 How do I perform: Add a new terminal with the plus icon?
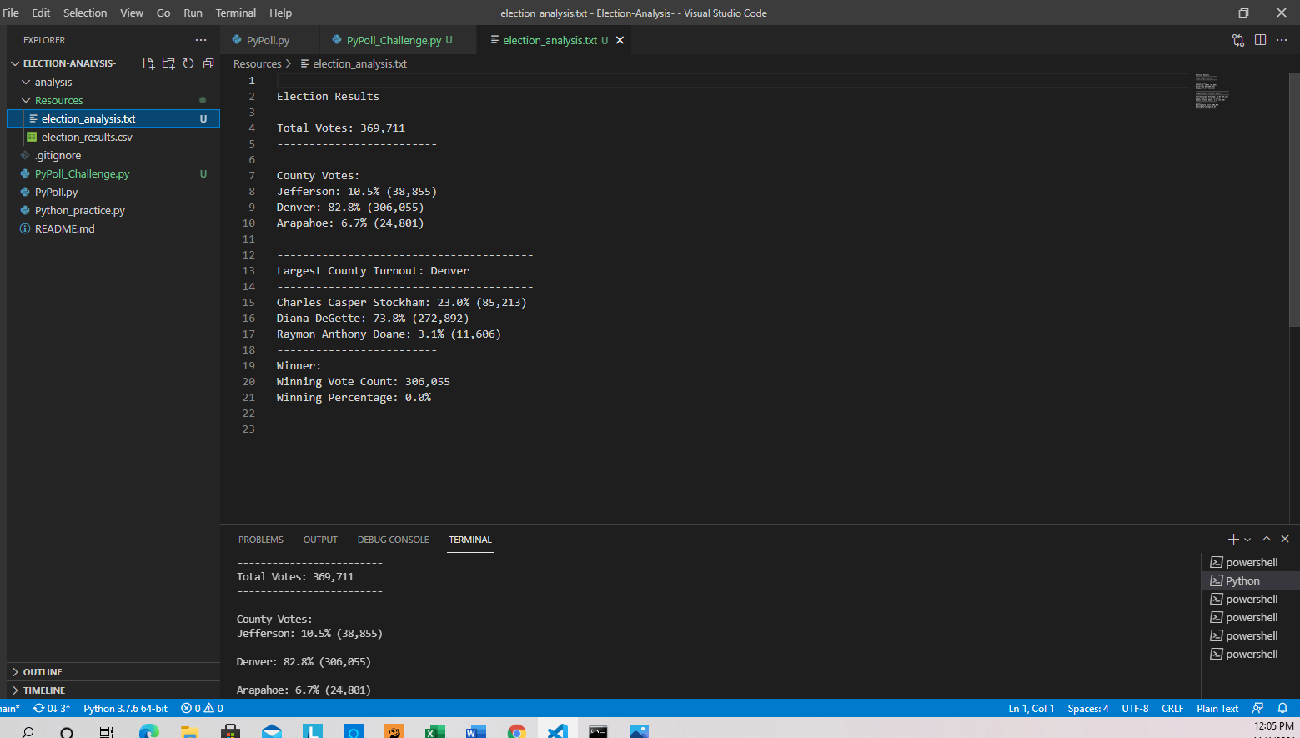click(1233, 540)
